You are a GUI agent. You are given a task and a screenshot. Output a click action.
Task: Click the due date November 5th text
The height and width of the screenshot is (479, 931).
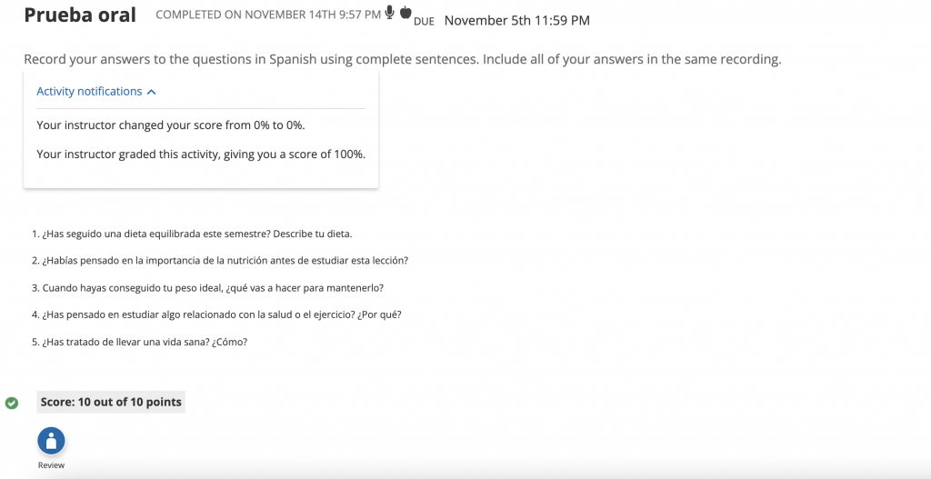tap(516, 20)
